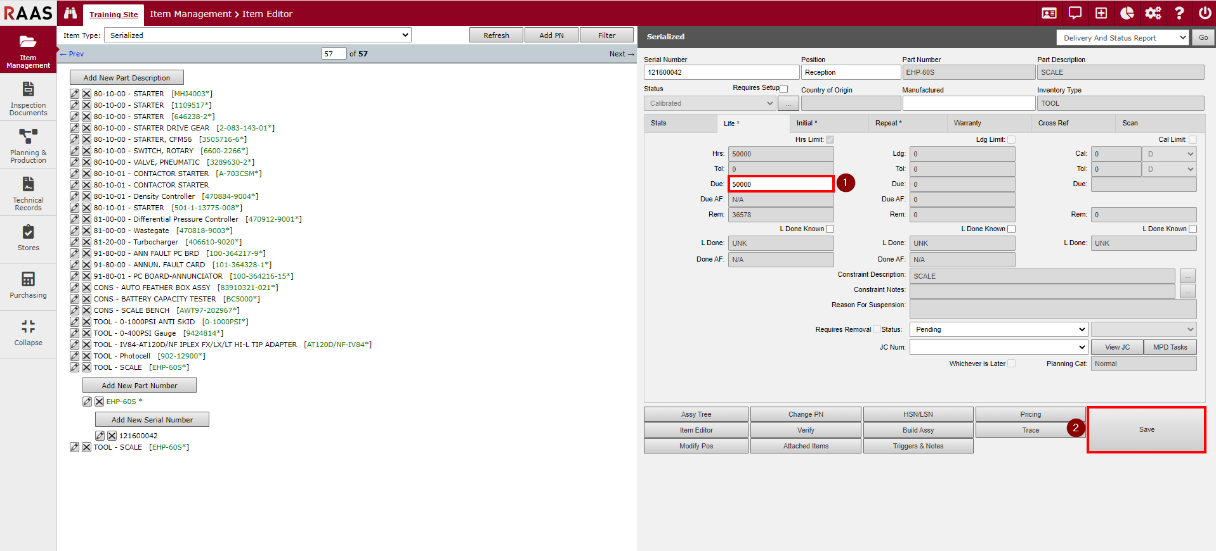This screenshot has height=551, width=1216.
Task: Switch to the Warranty tab
Action: pyautogui.click(x=967, y=123)
